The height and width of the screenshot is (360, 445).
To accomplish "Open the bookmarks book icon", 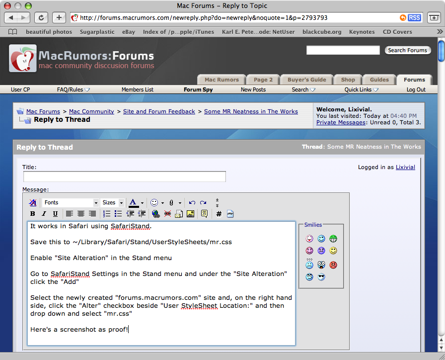I will (12, 32).
